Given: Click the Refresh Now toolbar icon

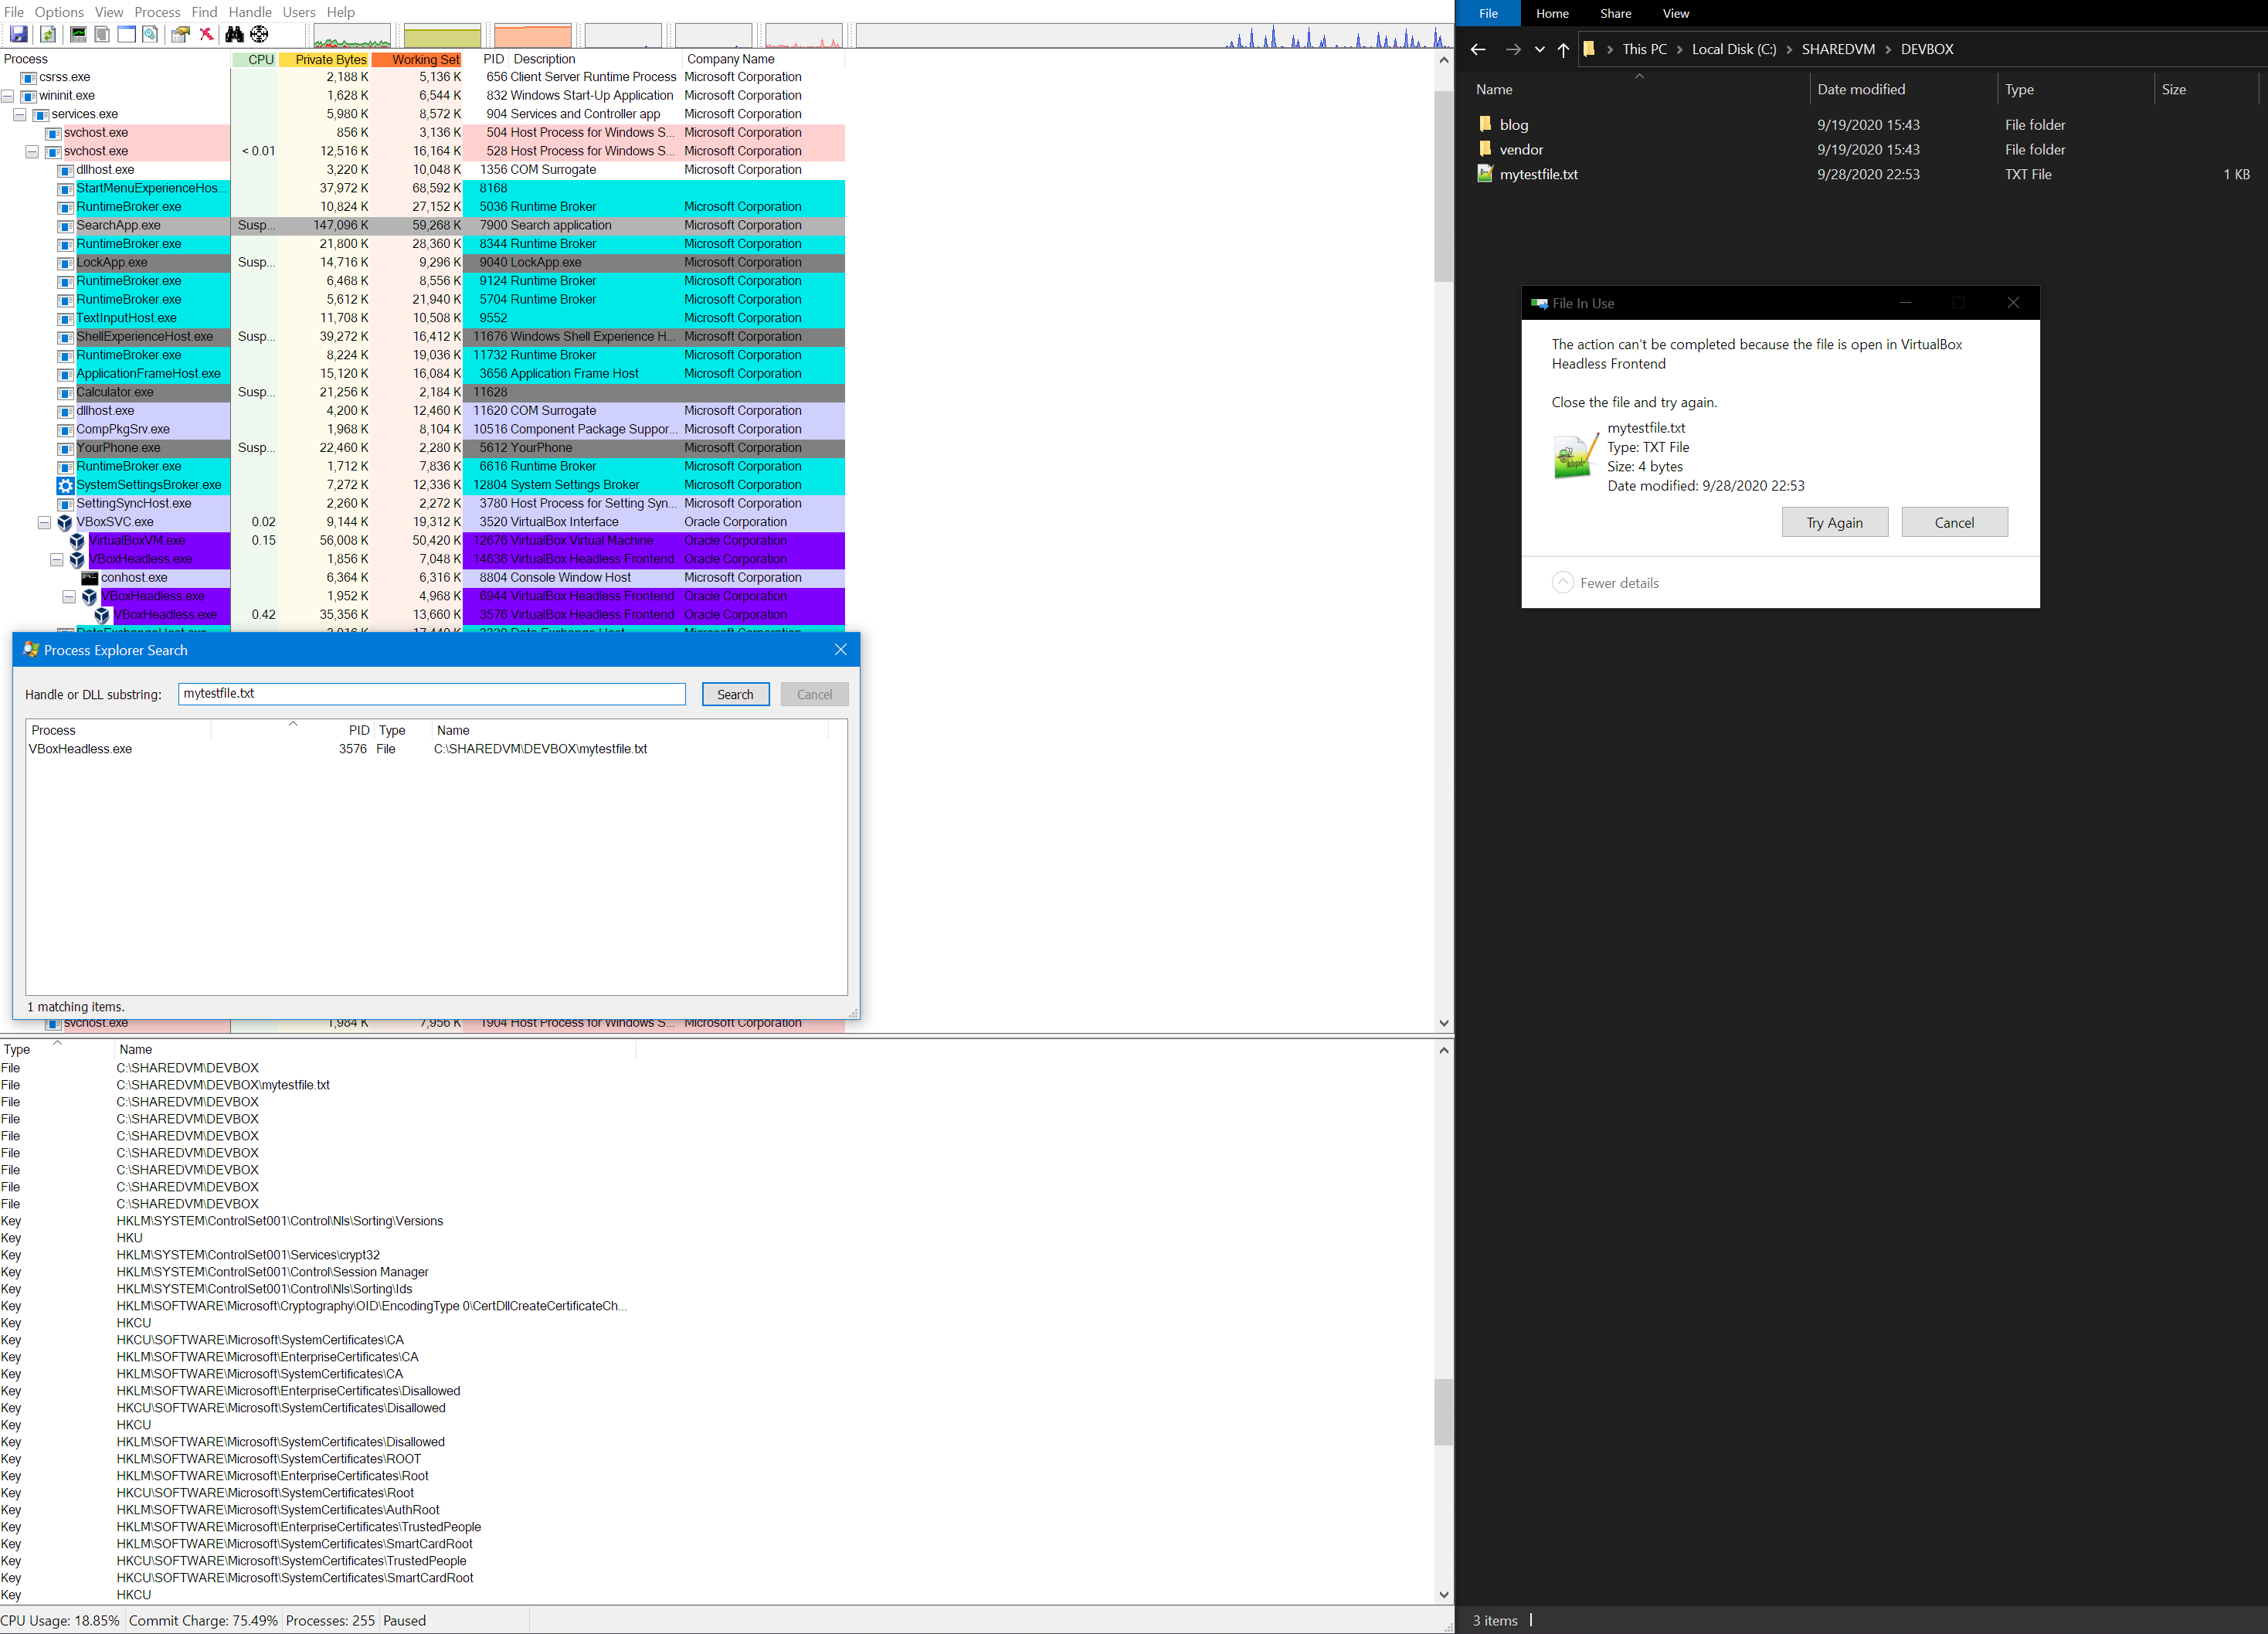Looking at the screenshot, I should (47, 35).
